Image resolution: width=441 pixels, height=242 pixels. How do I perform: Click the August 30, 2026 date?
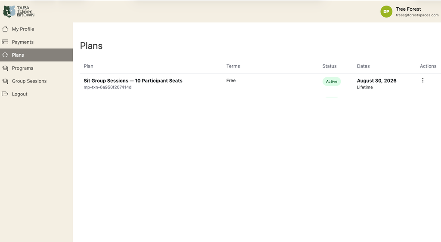(376, 80)
